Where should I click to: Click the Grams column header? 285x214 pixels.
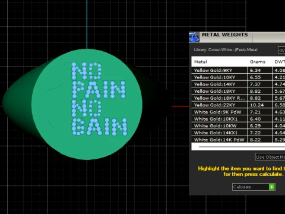pyautogui.click(x=257, y=62)
